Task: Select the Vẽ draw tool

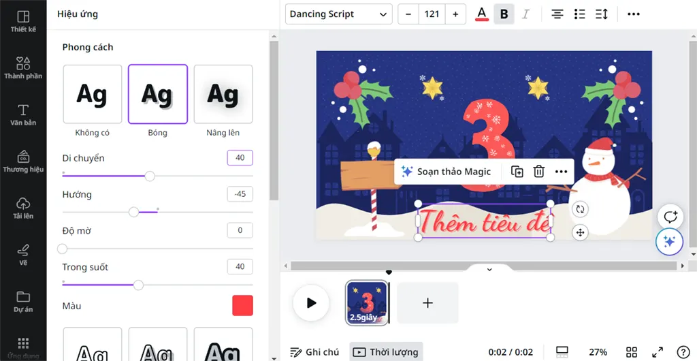Action: click(x=23, y=255)
